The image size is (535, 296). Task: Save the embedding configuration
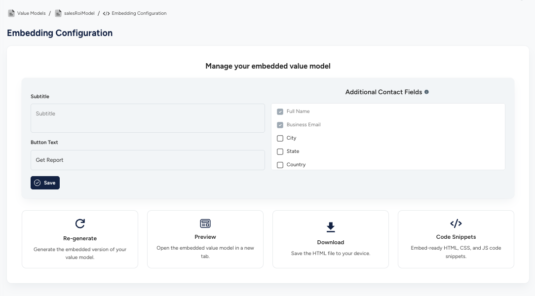tap(45, 183)
